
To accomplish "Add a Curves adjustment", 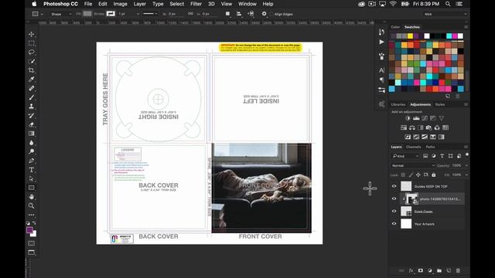I will point(425,118).
